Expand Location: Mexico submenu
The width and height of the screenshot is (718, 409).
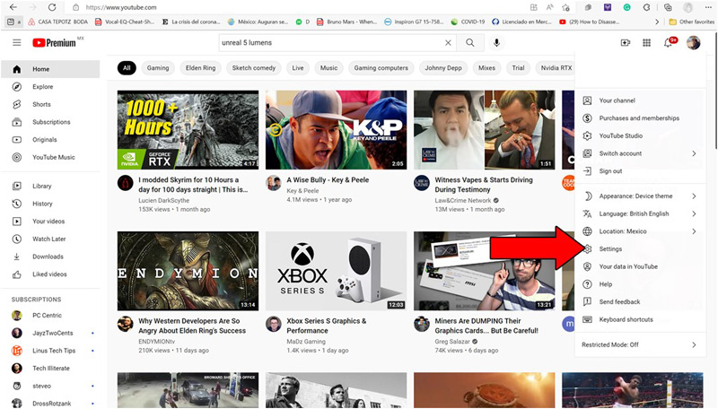coord(640,231)
